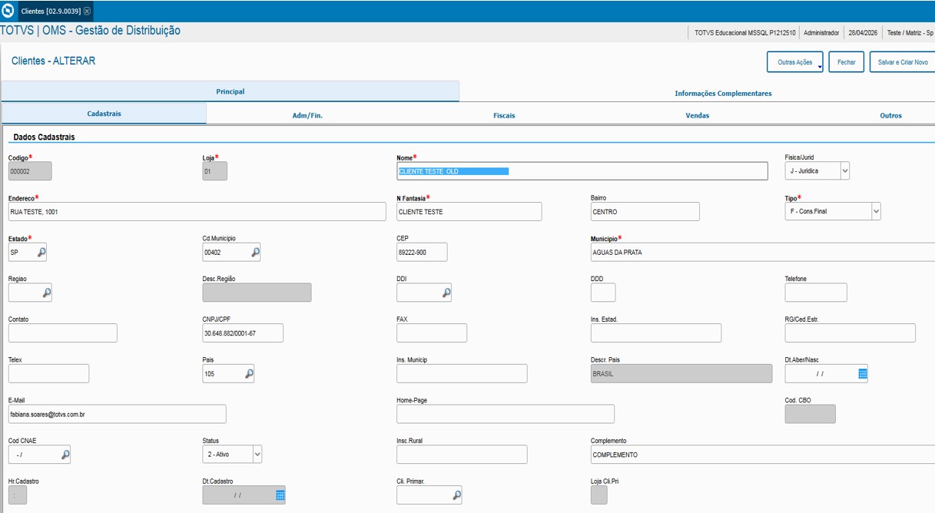Open the Dt.Cadastro calendar icon
This screenshot has height=513, width=935.
[x=280, y=495]
